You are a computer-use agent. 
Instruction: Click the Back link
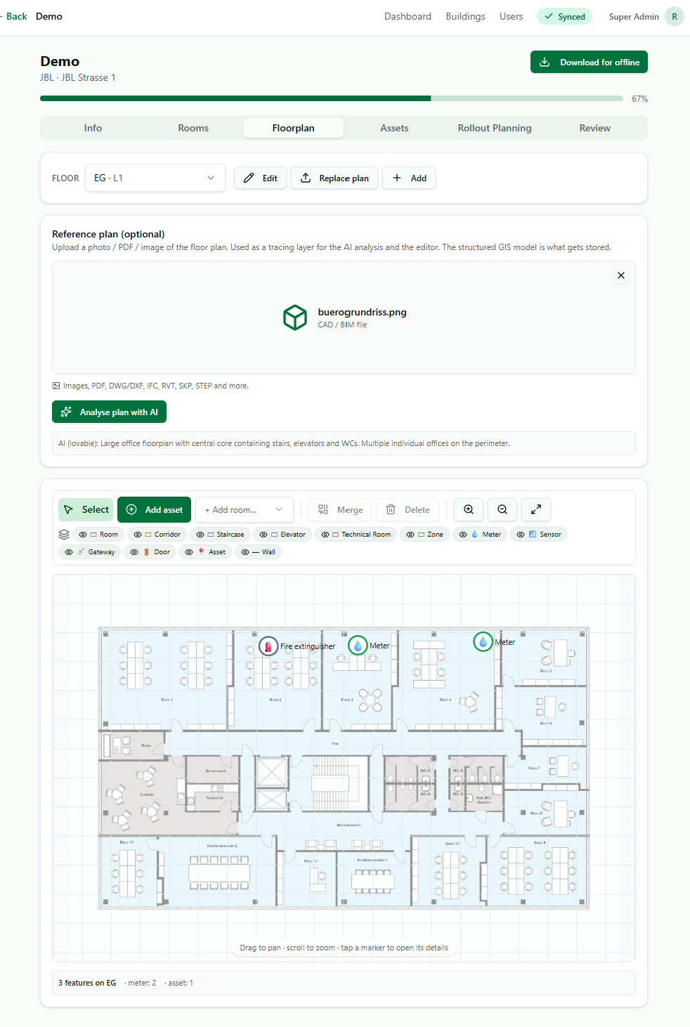[15, 16]
